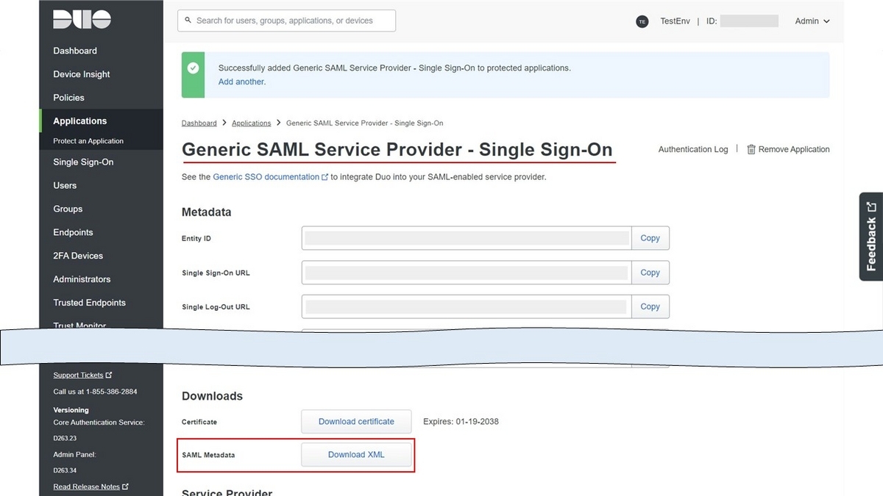Image resolution: width=883 pixels, height=496 pixels.
Task: Open Device Insight in the sidebar
Action: [x=82, y=74]
